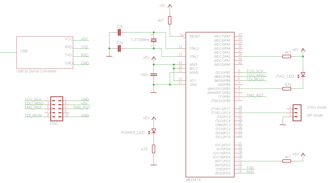
Task: Select the 7,3728MHz crystal symbol
Action: 153,41
